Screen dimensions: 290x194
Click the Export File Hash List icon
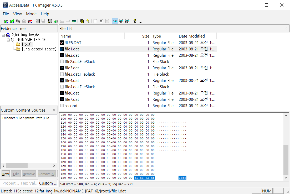tap(101, 21)
